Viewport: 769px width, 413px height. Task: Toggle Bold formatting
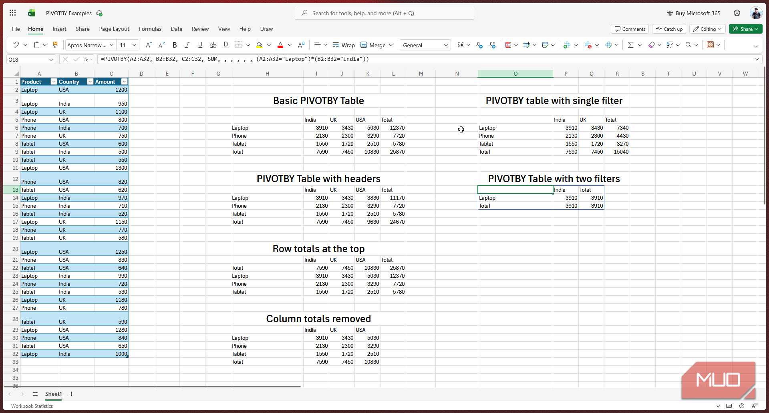tap(175, 45)
